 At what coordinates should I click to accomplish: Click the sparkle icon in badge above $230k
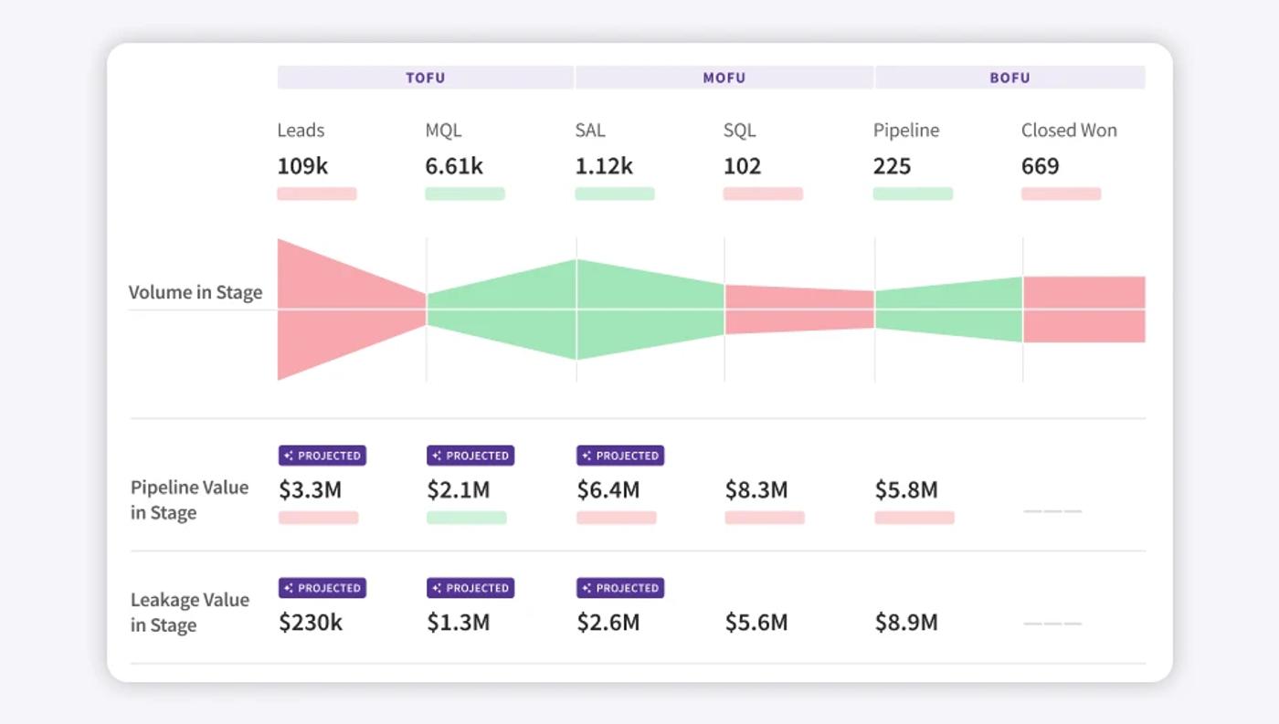pos(289,588)
